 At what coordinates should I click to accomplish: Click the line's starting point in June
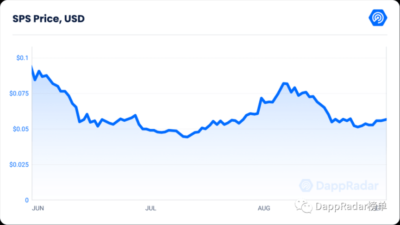pos(32,67)
